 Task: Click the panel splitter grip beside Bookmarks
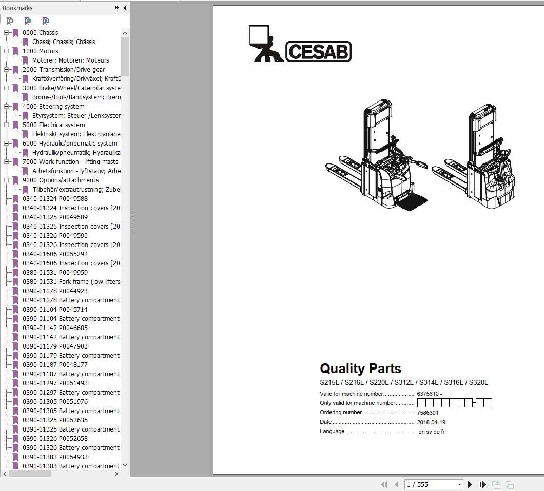coord(132,220)
